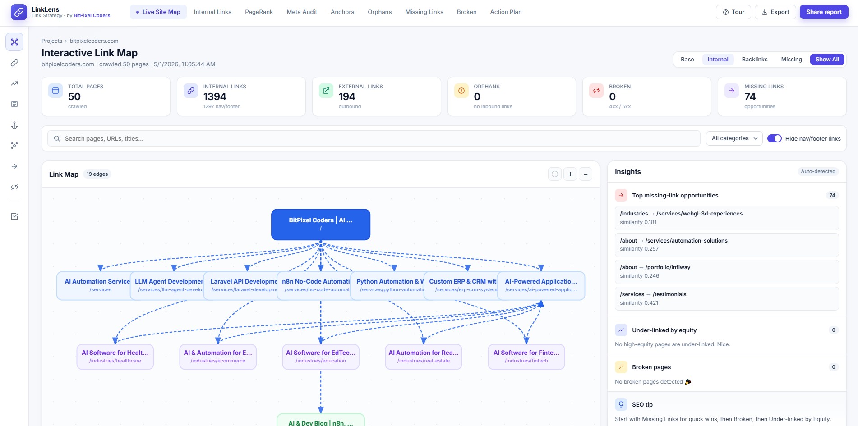Open the Broken tab

pos(466,12)
